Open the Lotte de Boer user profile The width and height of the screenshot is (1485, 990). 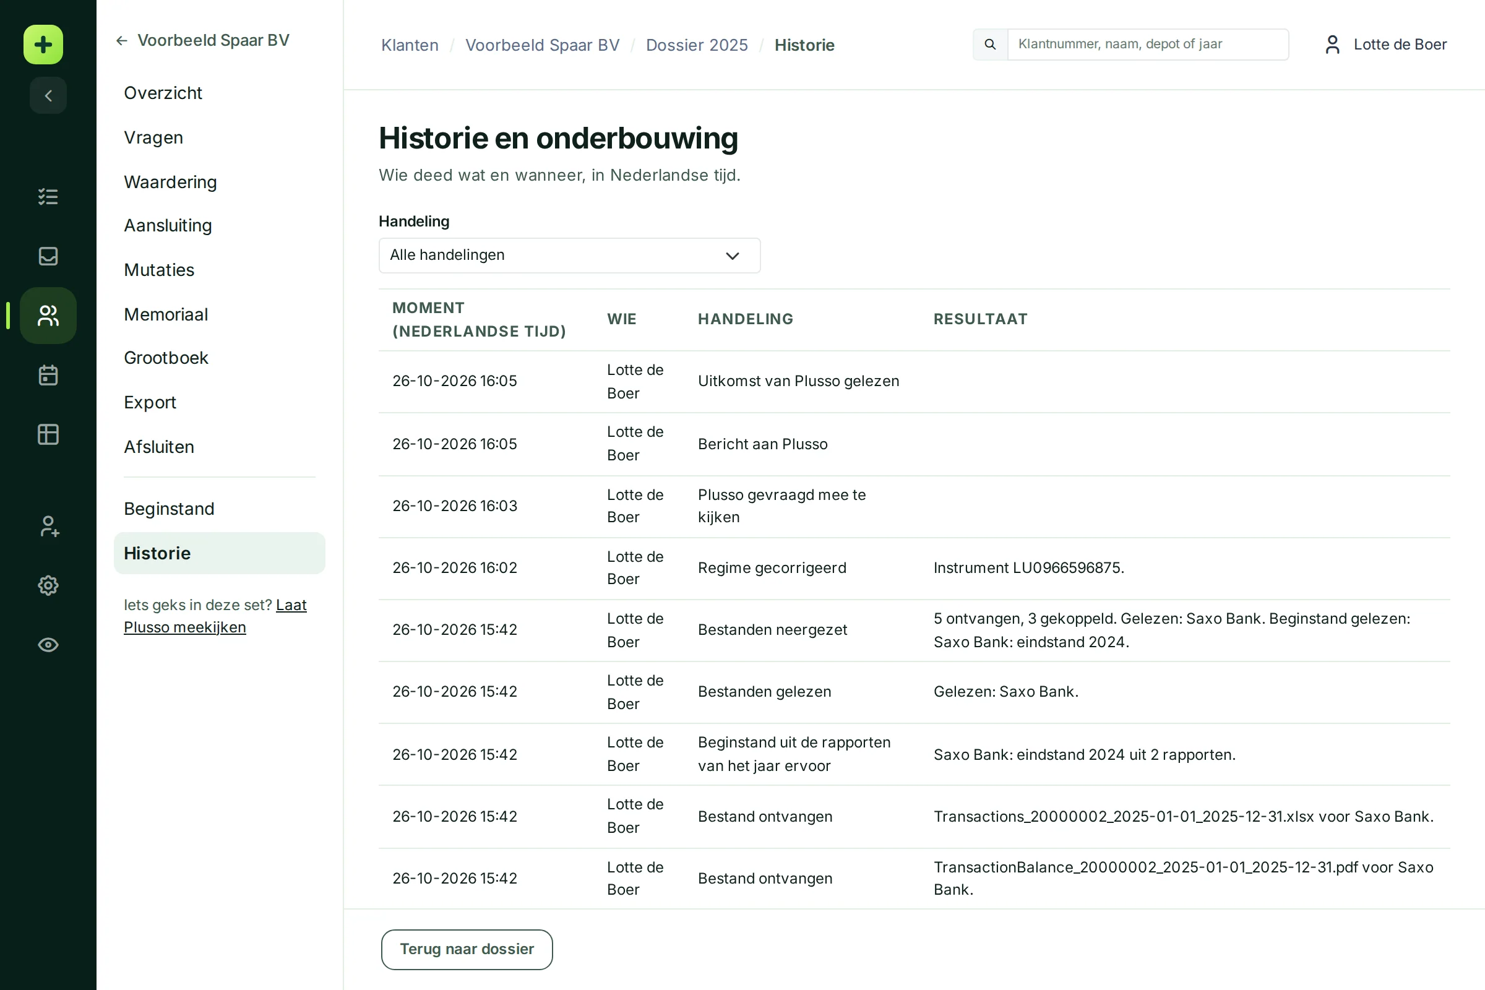click(x=1386, y=44)
